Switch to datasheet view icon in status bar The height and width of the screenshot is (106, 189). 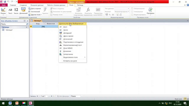coord(185,99)
